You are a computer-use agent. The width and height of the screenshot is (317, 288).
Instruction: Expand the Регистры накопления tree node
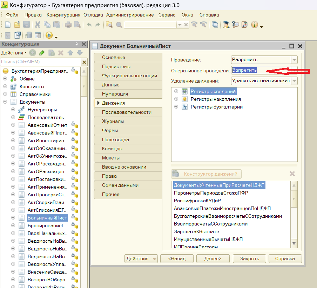click(176, 99)
